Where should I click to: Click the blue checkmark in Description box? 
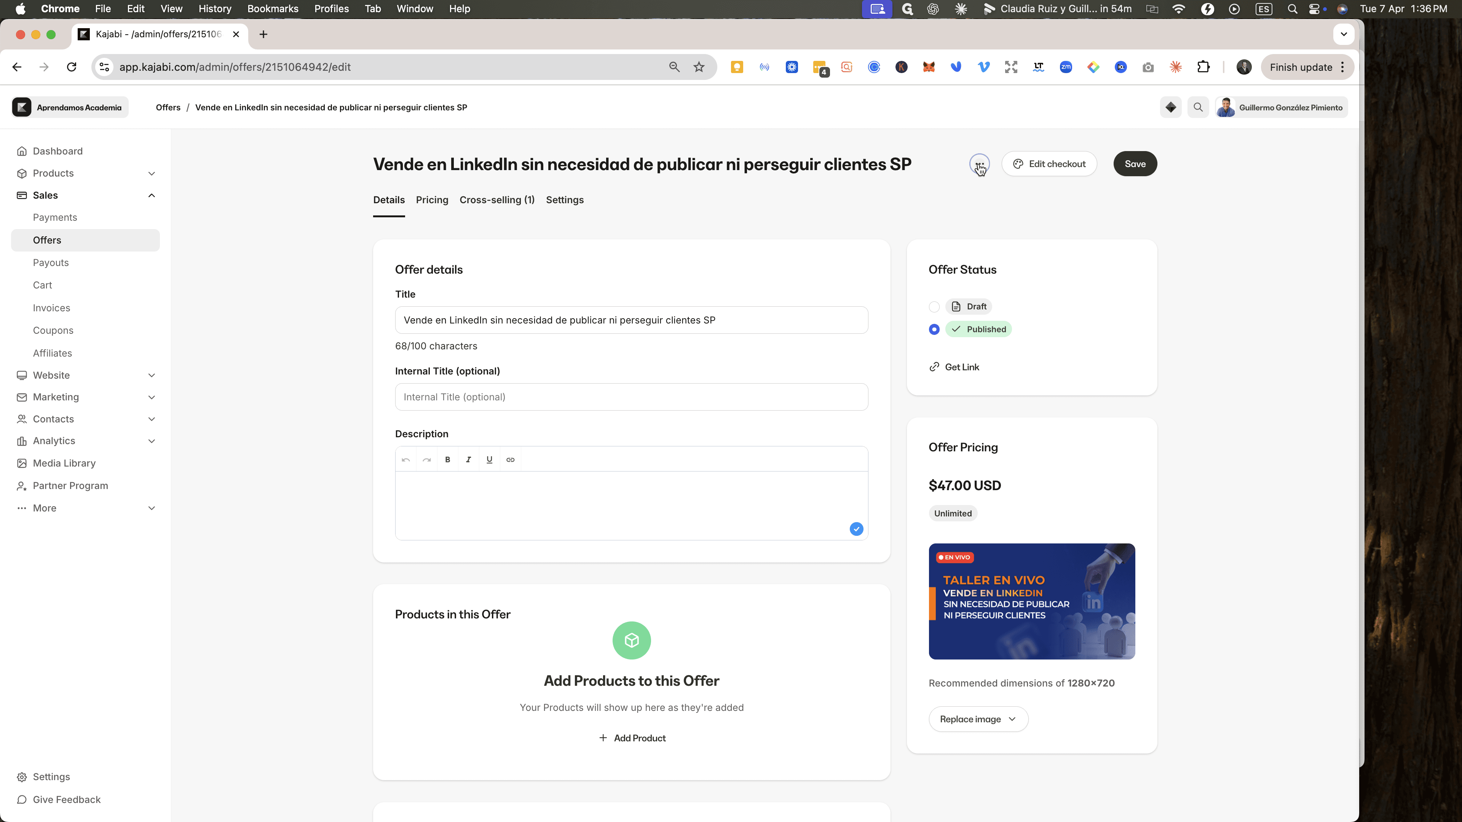click(x=856, y=529)
